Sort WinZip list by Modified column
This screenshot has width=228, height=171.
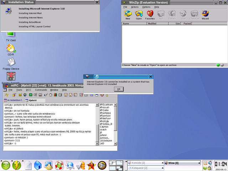tap(157, 24)
